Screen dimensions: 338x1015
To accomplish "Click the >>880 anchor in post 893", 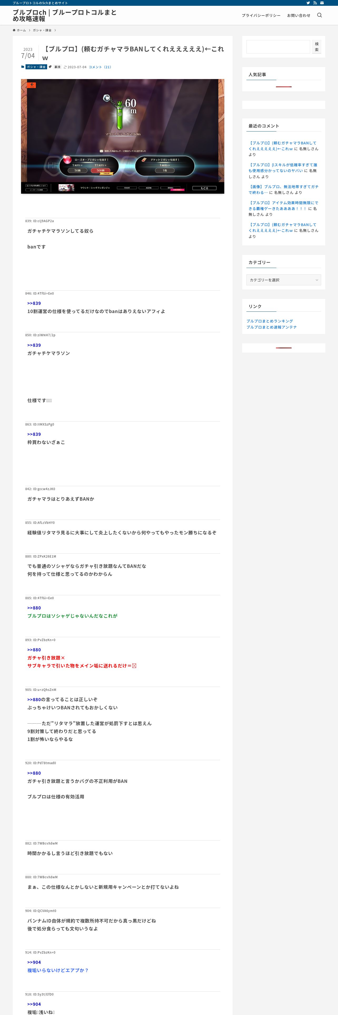I will point(34,650).
